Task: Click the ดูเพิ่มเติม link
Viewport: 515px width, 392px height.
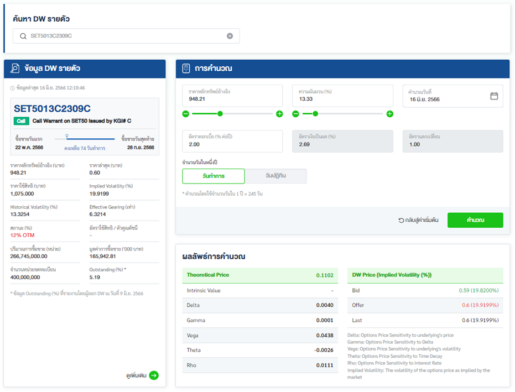Action: (136, 375)
